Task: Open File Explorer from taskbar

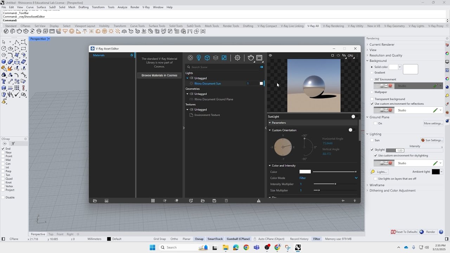Action: 225,247
